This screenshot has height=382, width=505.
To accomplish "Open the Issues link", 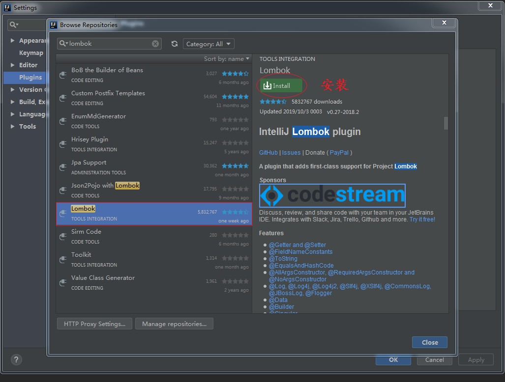I will click(x=291, y=152).
